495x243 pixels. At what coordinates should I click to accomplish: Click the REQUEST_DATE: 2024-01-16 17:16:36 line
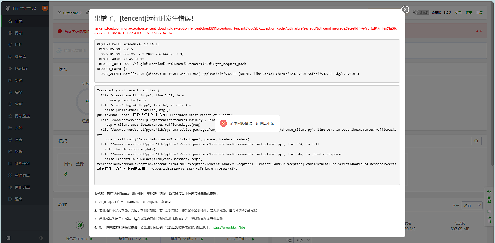click(x=128, y=44)
